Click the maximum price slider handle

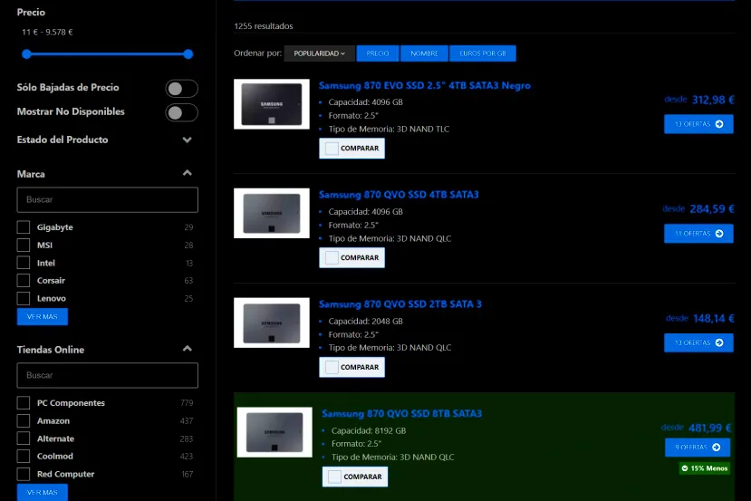pyautogui.click(x=188, y=54)
